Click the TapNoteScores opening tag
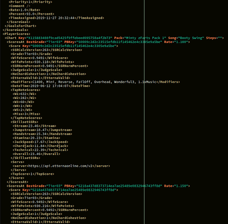The width and height of the screenshot is (228, 224). [25, 90]
